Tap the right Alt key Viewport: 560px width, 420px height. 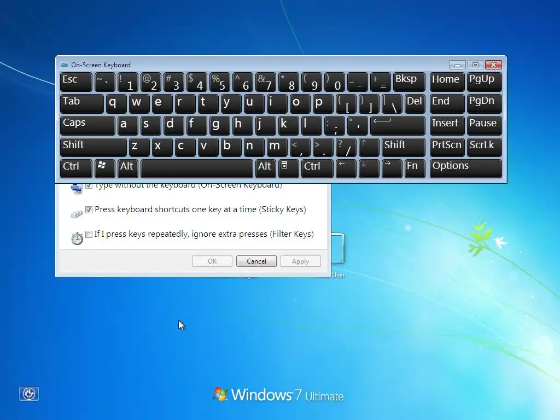pyautogui.click(x=266, y=168)
